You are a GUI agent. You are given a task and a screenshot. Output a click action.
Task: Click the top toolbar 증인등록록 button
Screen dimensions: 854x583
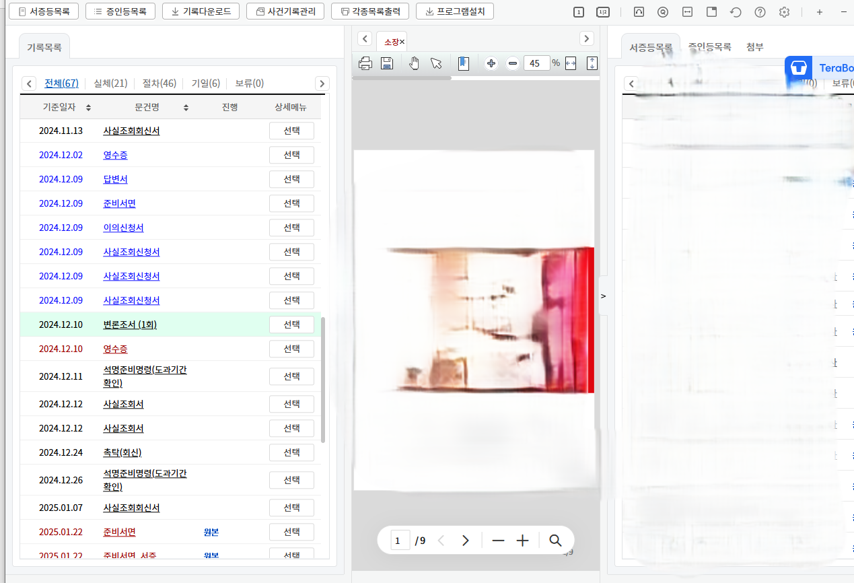coord(120,11)
